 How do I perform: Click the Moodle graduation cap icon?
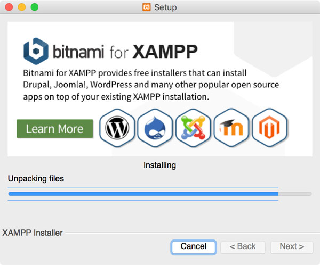tap(231, 128)
